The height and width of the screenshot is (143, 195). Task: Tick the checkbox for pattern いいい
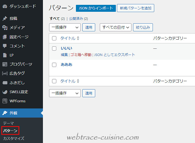pos(54,48)
